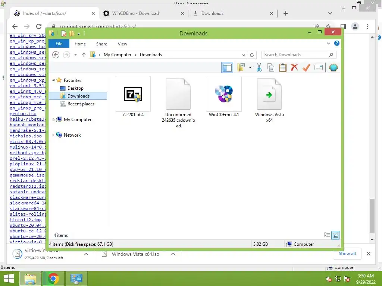The image size is (382, 286).
Task: Open the Chrome three-dot menu
Action: click(x=367, y=26)
